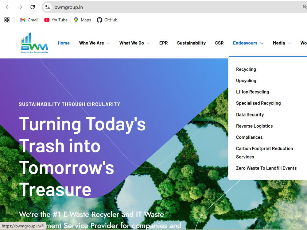
Task: Collapse the Endeavours chevron
Action: (262, 43)
